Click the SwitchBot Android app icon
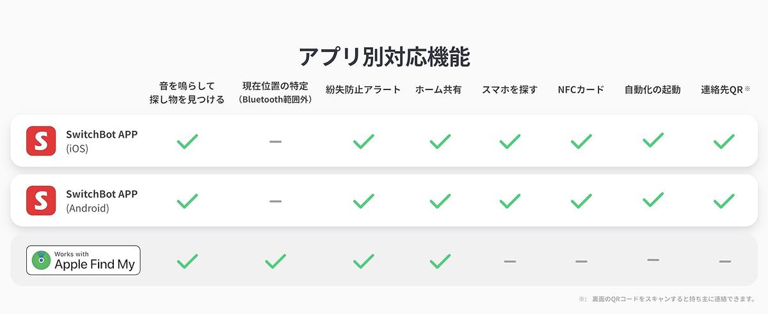Screen dimensions: 768x314 point(41,200)
